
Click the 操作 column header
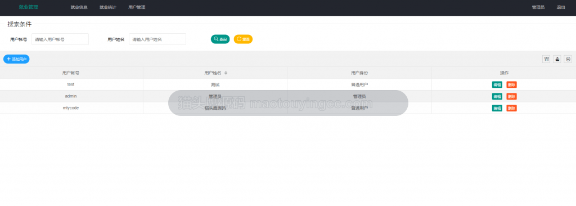pyautogui.click(x=504, y=73)
